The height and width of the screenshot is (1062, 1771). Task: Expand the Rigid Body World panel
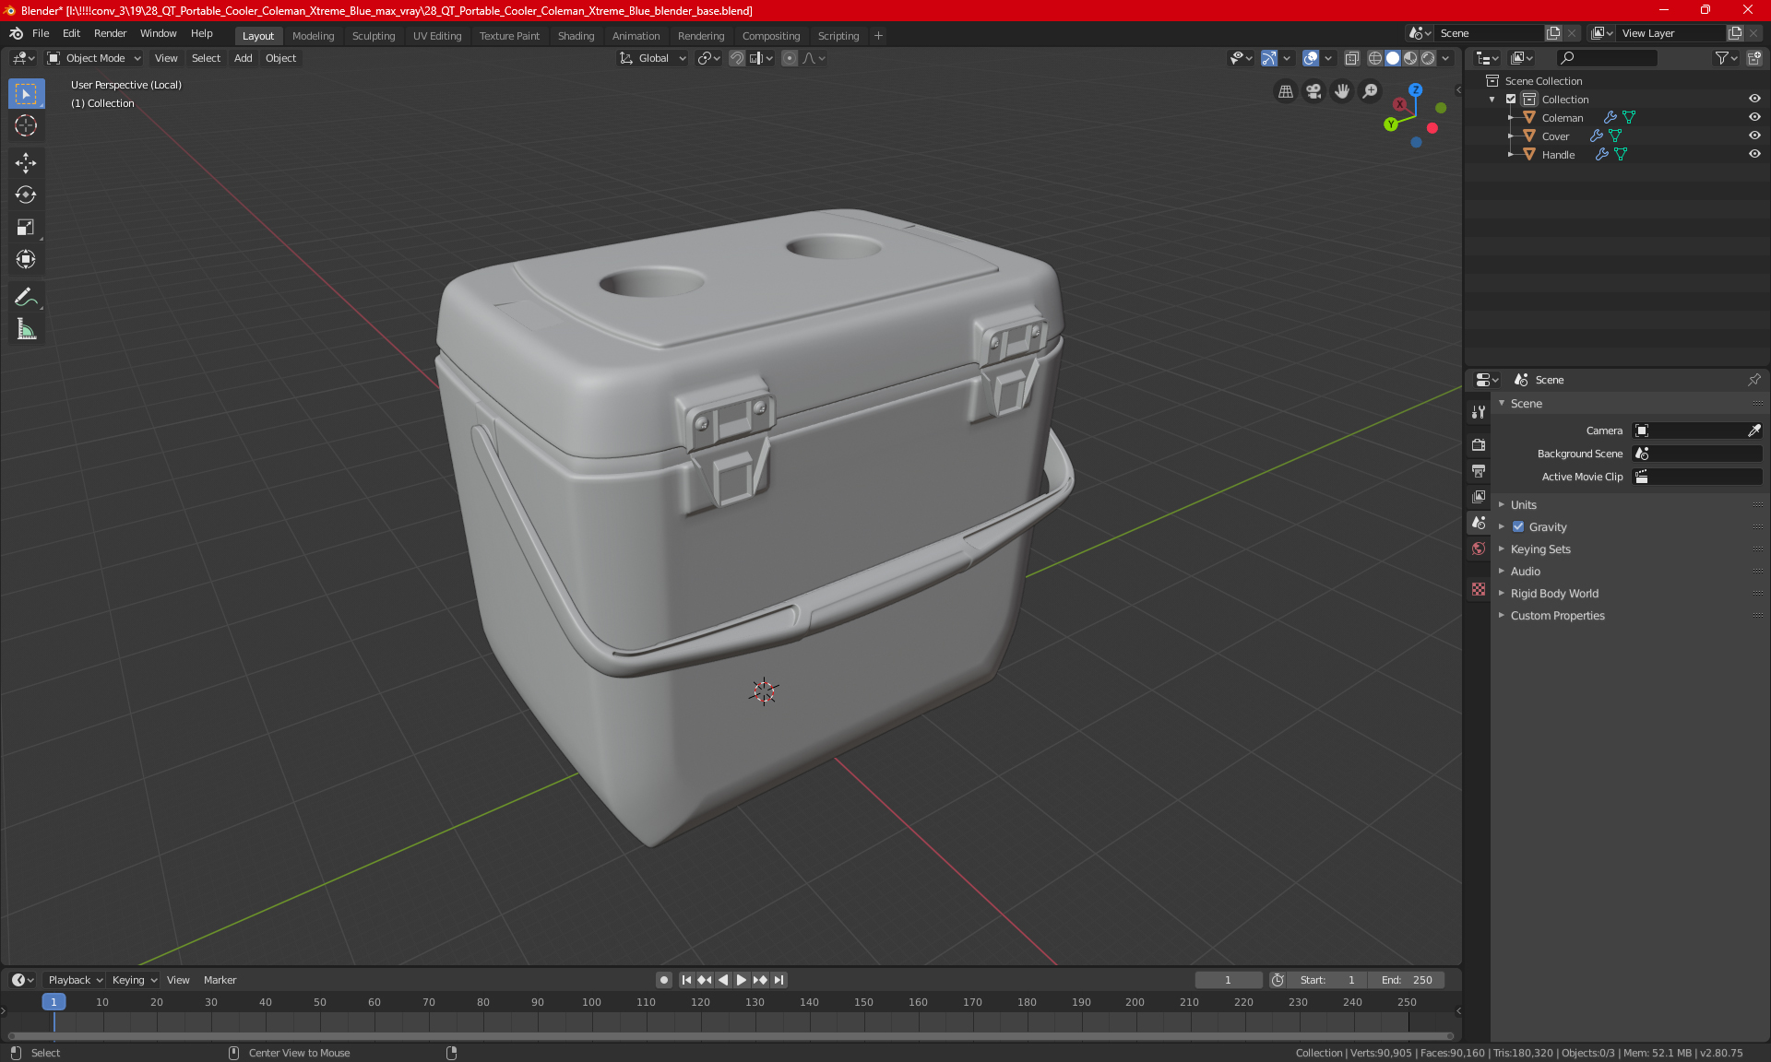tap(1554, 594)
